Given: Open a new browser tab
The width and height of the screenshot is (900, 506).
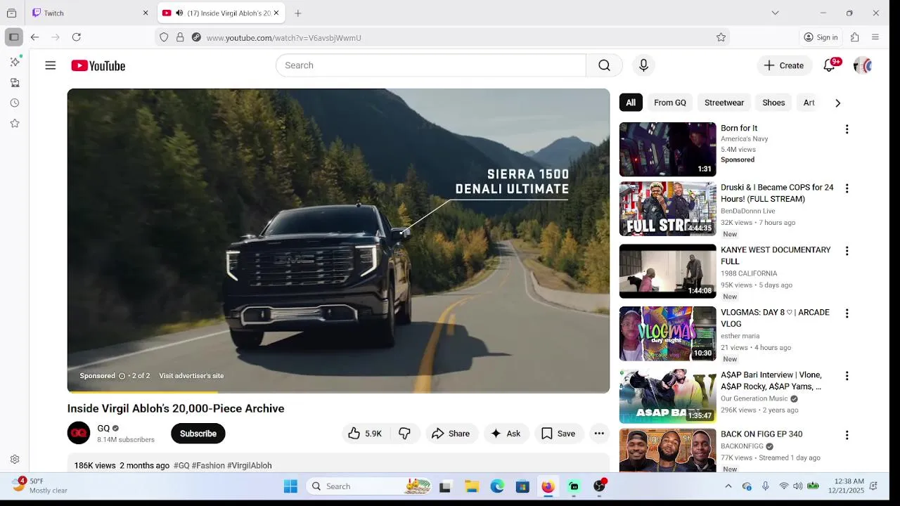Looking at the screenshot, I should pos(298,13).
